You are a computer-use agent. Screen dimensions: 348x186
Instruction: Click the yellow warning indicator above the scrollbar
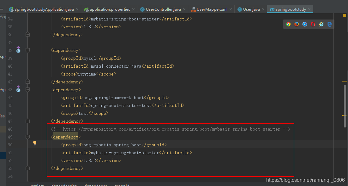(x=345, y=15)
